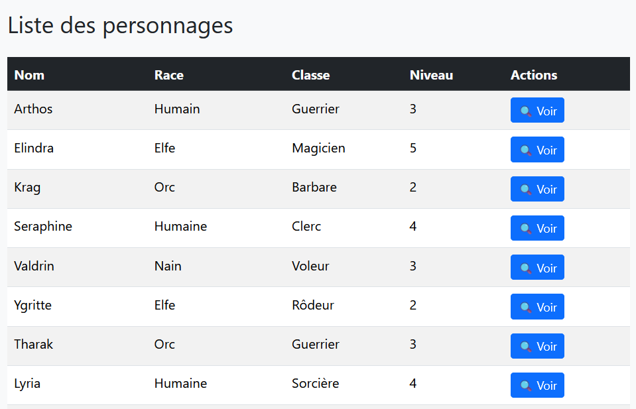Image resolution: width=636 pixels, height=409 pixels.
Task: Select the Niveau column header
Action: (x=431, y=75)
